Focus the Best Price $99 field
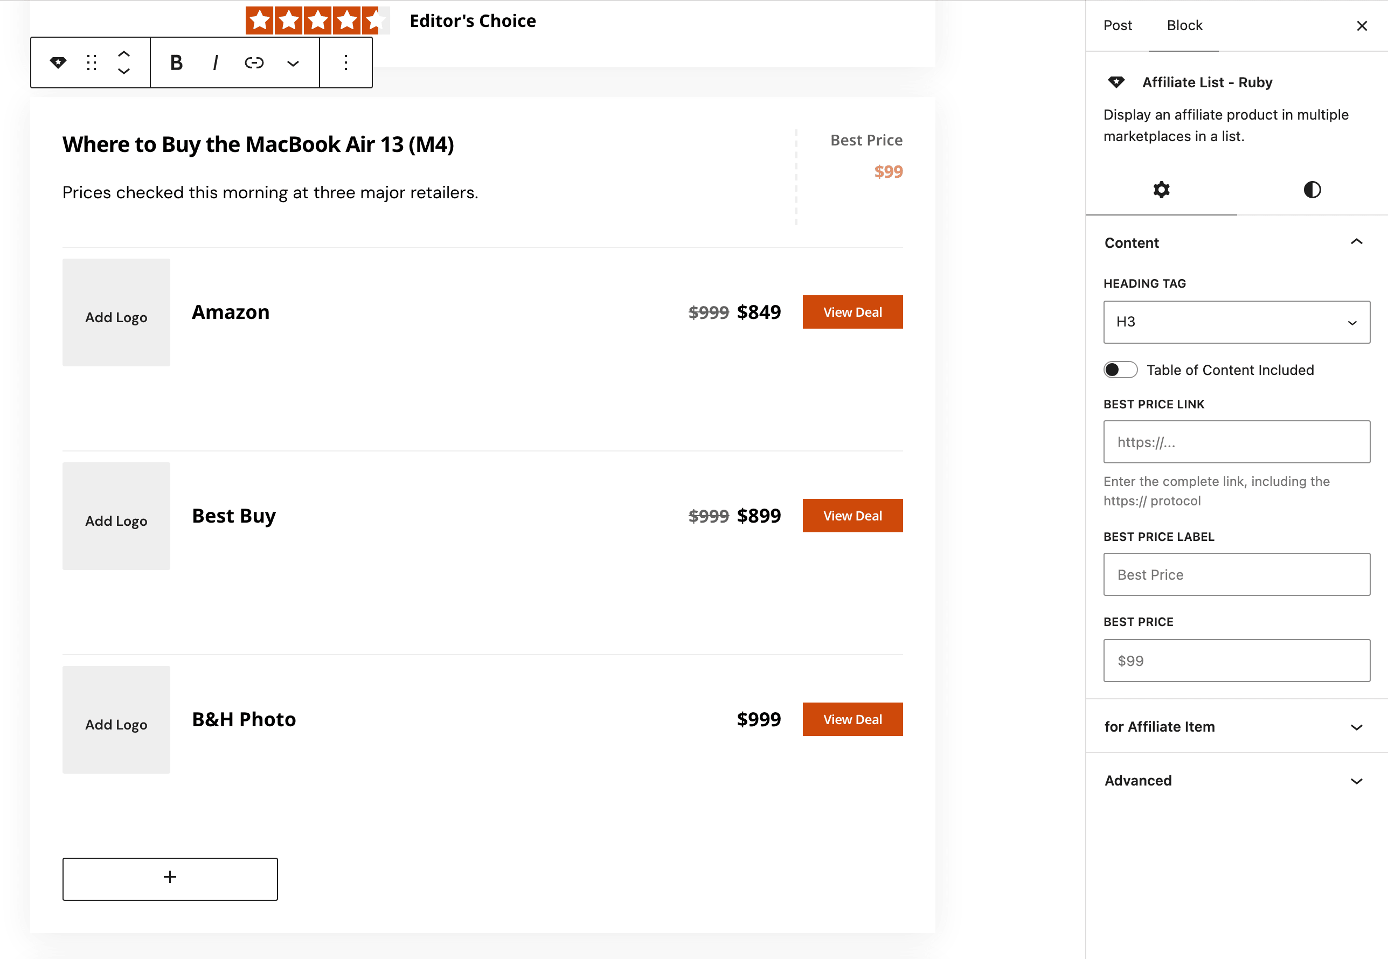1388x959 pixels. click(1237, 661)
